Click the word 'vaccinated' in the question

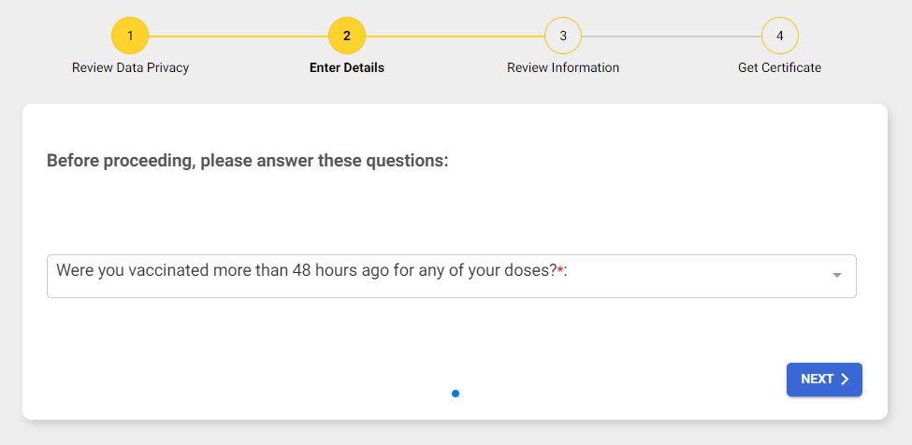coord(148,270)
